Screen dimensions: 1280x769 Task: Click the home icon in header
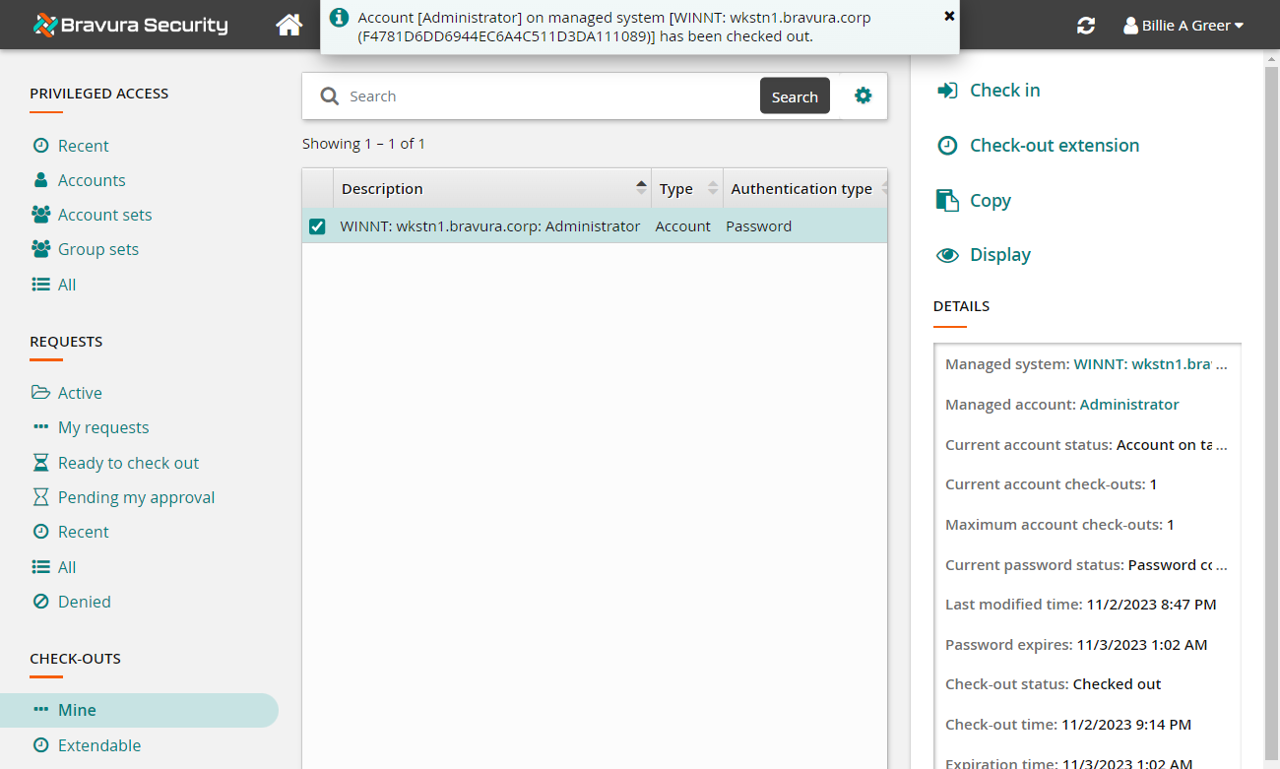288,26
